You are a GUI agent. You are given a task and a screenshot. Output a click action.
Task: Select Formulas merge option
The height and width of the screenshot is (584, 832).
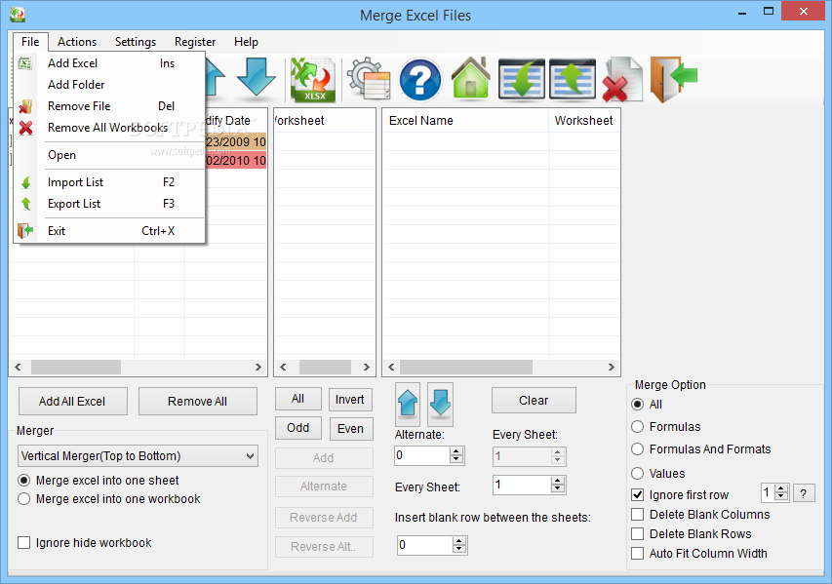pos(638,426)
